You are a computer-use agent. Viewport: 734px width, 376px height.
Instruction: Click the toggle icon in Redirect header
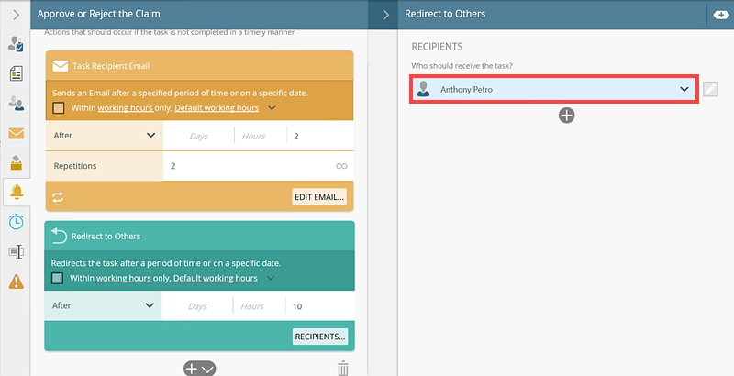tap(721, 15)
